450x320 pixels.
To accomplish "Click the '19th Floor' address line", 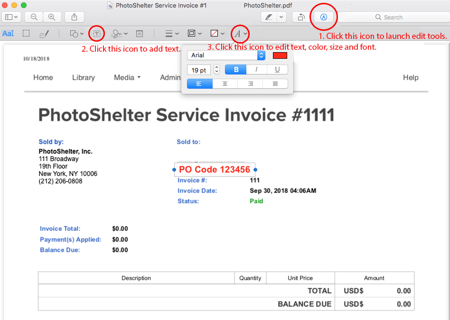I will pyautogui.click(x=53, y=166).
